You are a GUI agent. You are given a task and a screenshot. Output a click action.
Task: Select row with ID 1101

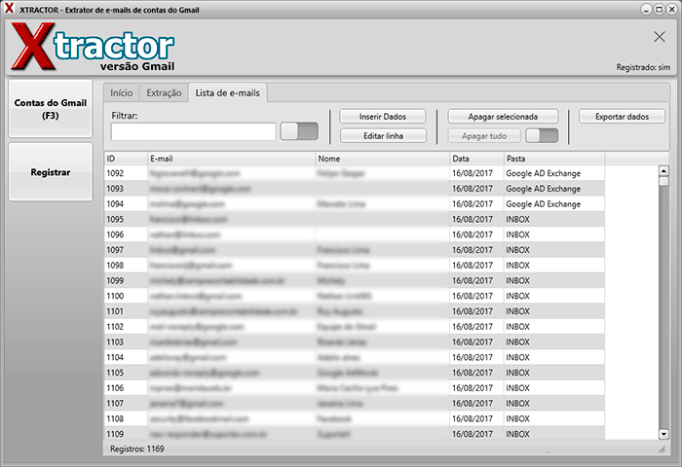click(x=354, y=311)
